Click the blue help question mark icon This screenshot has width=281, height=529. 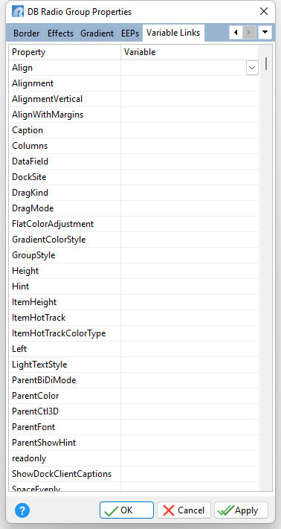(22, 510)
